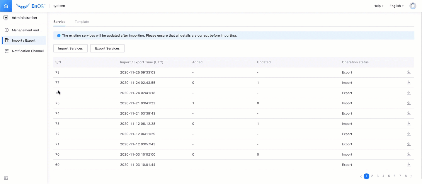Image resolution: width=422 pixels, height=184 pixels.
Task: Click the home icon in top-left corner
Action: pos(6,6)
